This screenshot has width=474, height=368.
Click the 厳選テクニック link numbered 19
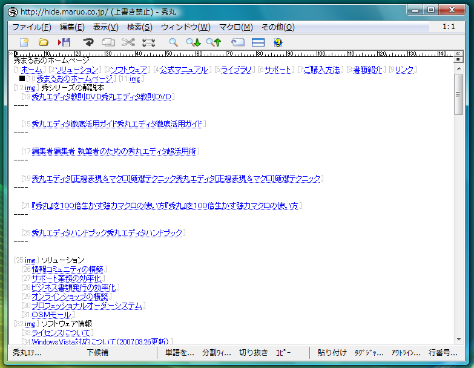click(x=176, y=179)
